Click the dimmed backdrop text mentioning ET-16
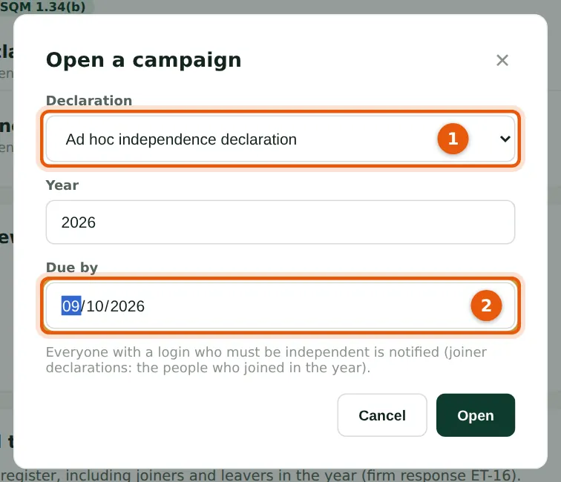The height and width of the screenshot is (482, 561). (260, 475)
